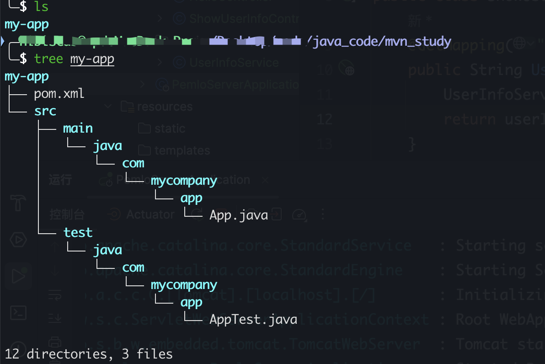The height and width of the screenshot is (364, 545).
Task: Toggle soft-wrap in the console toolbar
Action: [55, 295]
